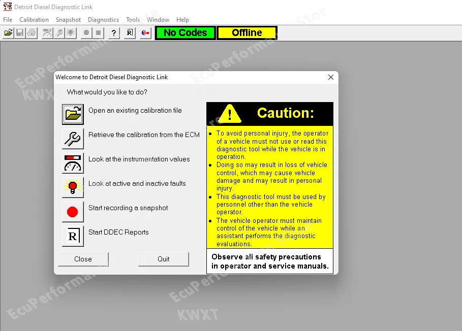Click the gauge icon for instrumentation values
The width and height of the screenshot is (462, 331).
pos(73,163)
